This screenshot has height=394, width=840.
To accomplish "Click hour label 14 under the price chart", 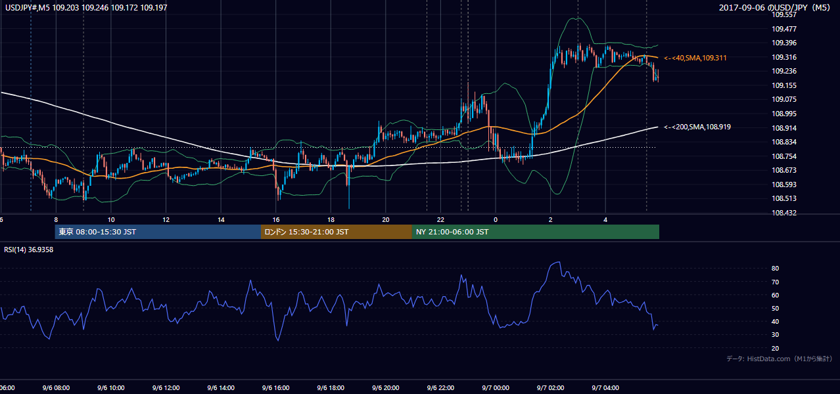I will [222, 219].
